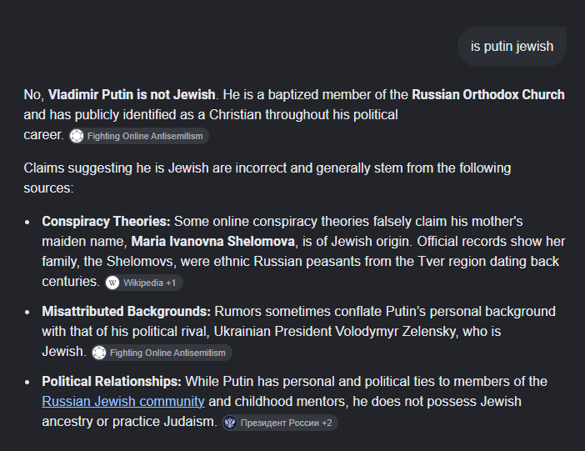This screenshot has height=451, width=585.
Task: Click the 'Claims suggesting he is Jewish' paragraph
Action: coord(267,178)
